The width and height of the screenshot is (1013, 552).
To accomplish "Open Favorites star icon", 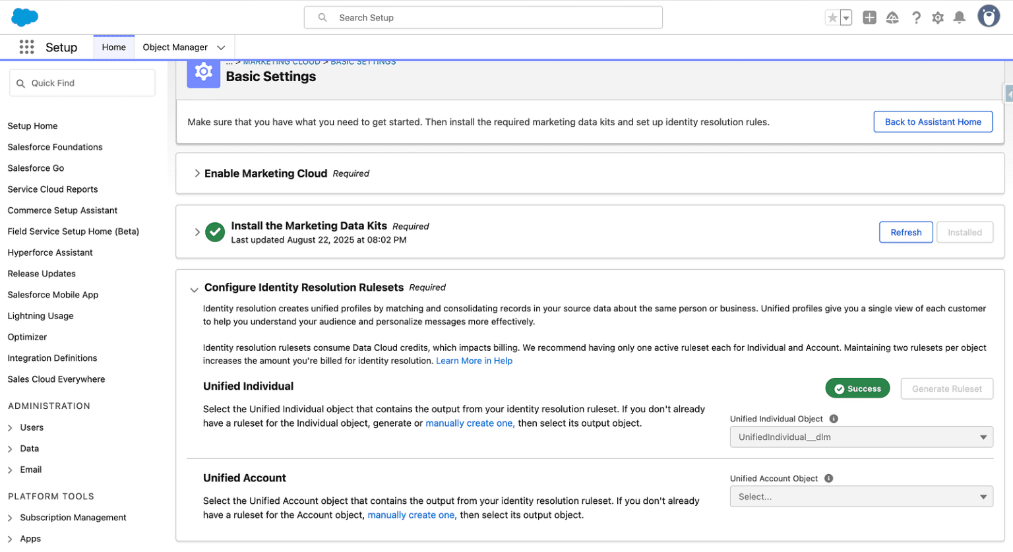I will coord(832,18).
